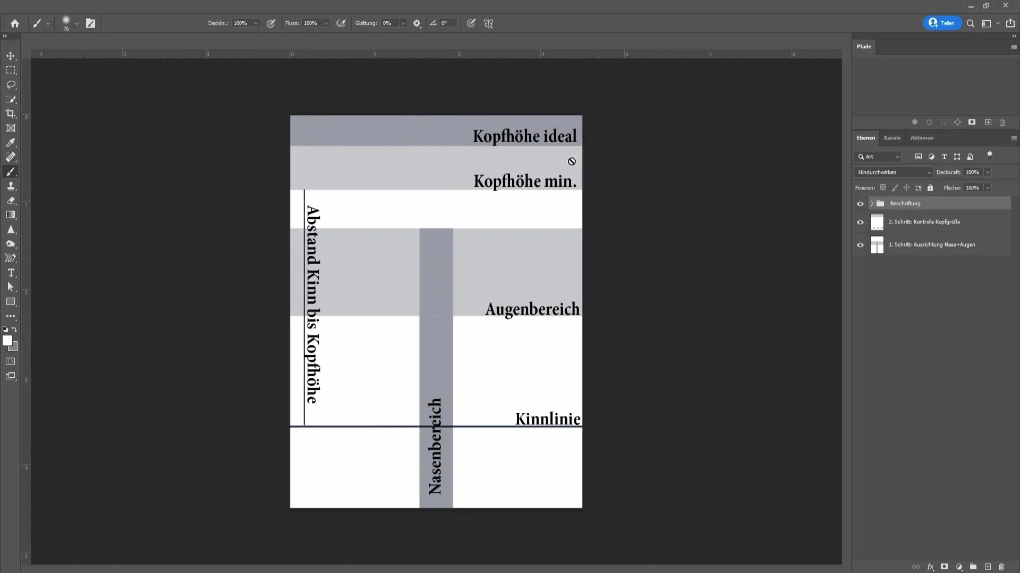Open the Search magnifier icon
Image resolution: width=1020 pixels, height=573 pixels.
click(971, 23)
